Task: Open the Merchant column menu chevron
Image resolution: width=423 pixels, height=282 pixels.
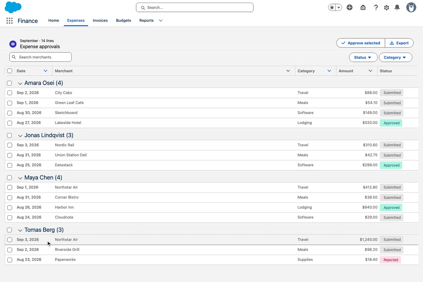Action: point(288,71)
